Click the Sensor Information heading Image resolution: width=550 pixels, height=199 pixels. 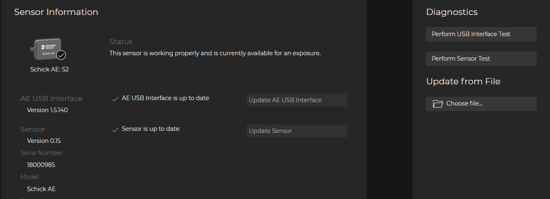pos(56,12)
